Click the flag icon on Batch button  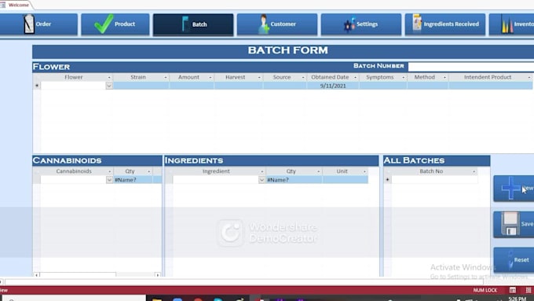185,24
